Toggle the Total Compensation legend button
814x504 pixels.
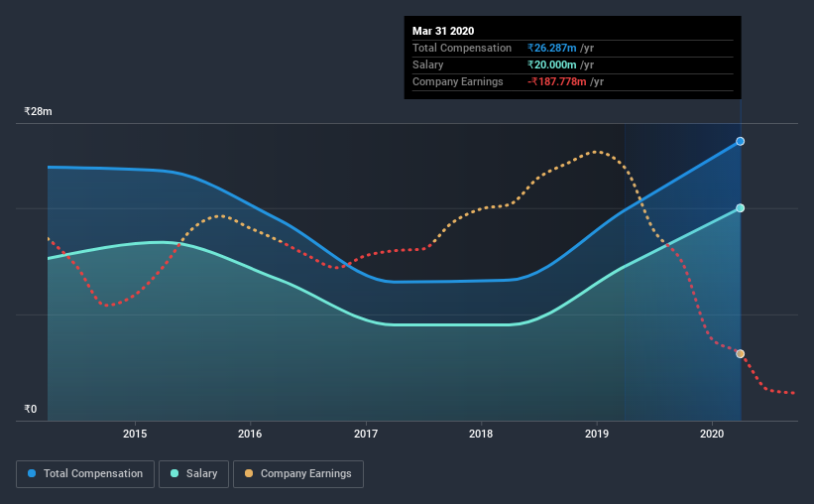click(85, 474)
